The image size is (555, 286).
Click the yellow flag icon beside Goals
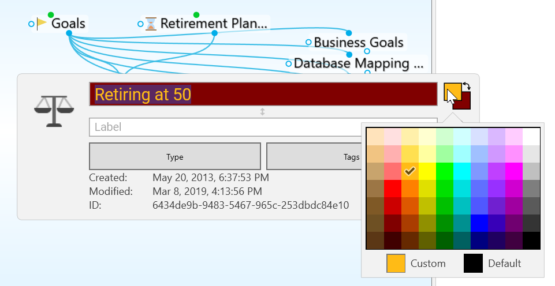pos(42,24)
